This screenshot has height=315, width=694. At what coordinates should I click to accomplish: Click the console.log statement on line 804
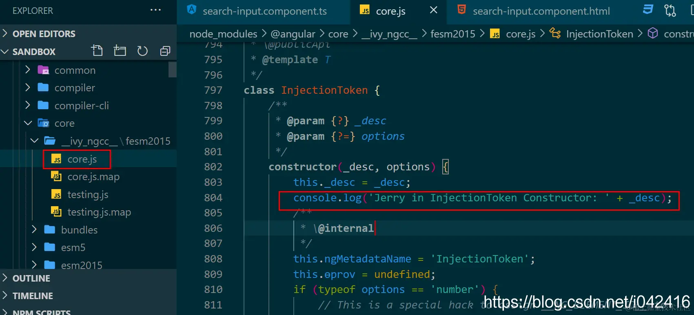tap(483, 198)
